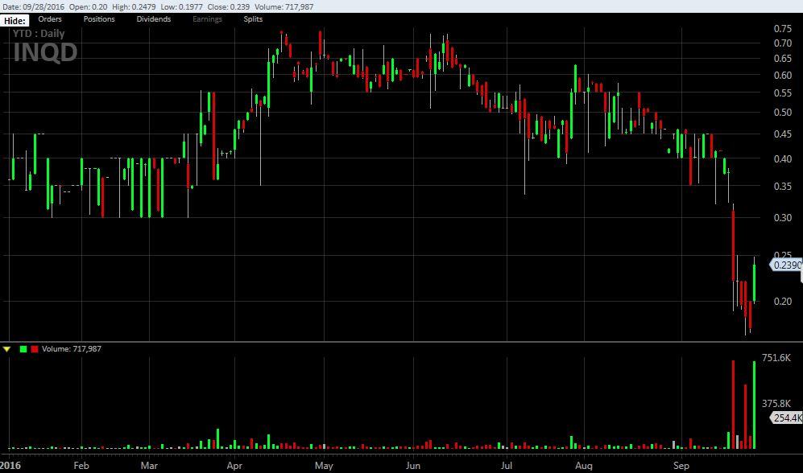803x473 pixels.
Task: Click the INQD ticker symbol watermark
Action: (x=45, y=53)
